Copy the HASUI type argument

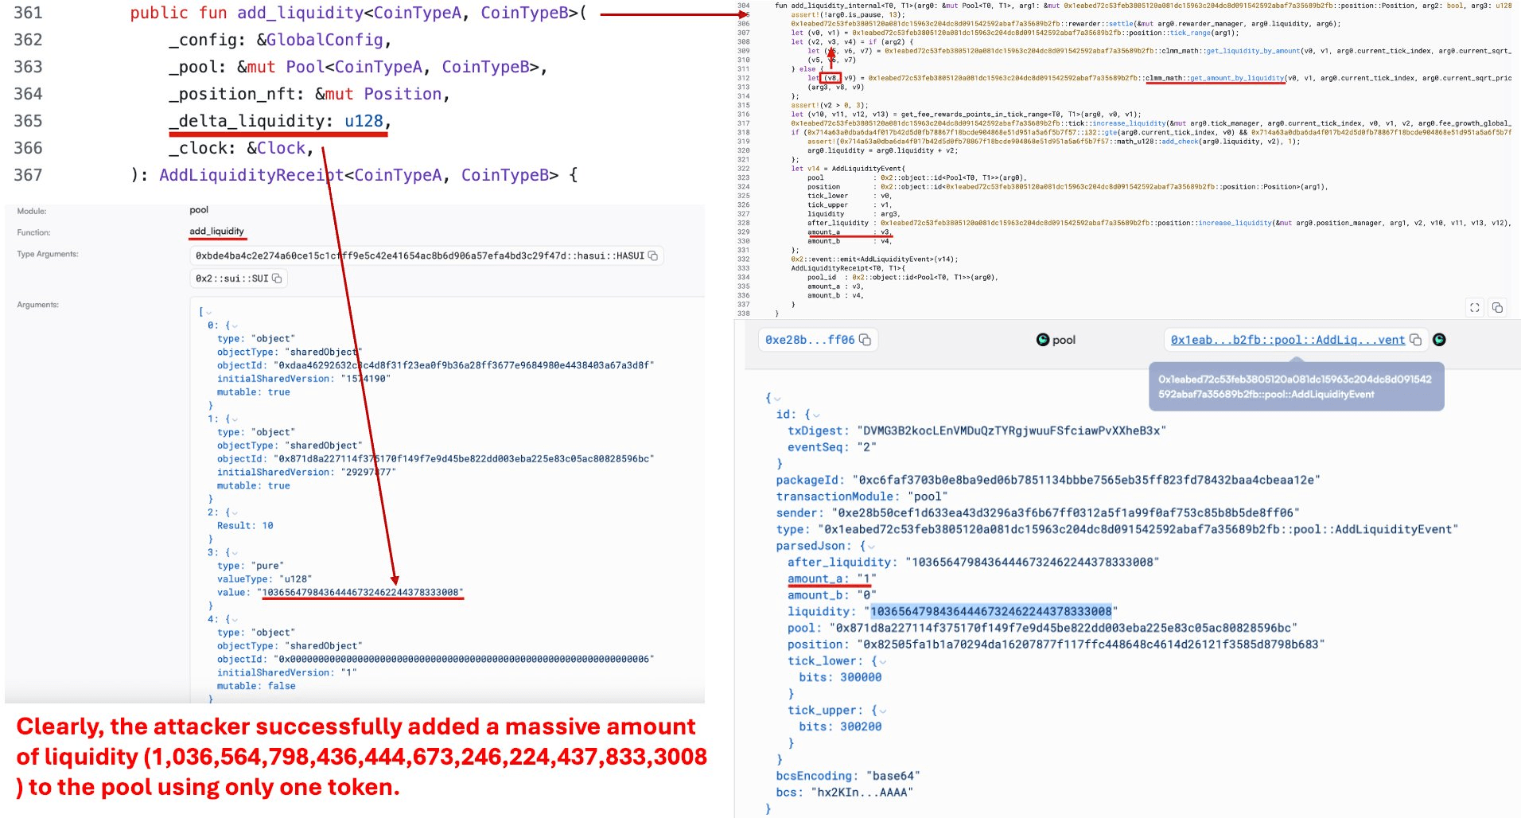[x=653, y=256]
